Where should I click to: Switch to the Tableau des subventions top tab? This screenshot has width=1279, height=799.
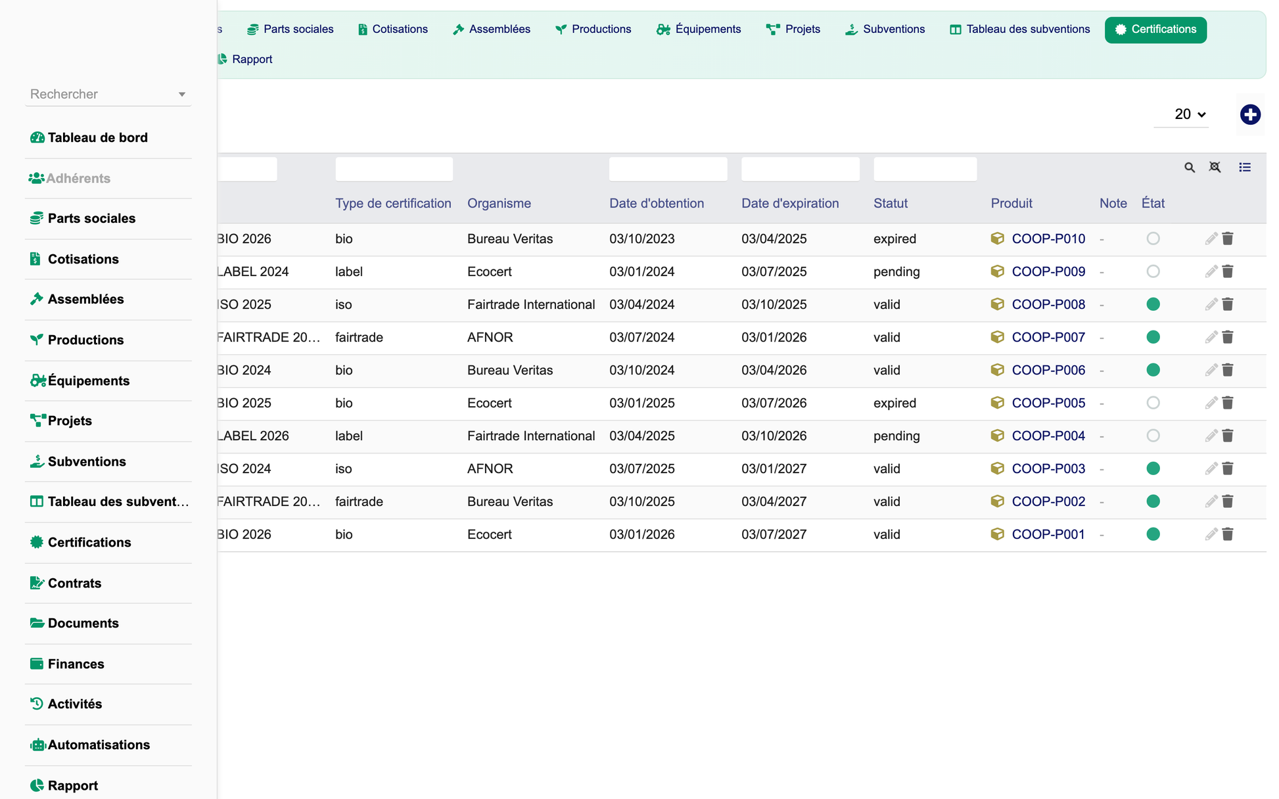(1020, 29)
